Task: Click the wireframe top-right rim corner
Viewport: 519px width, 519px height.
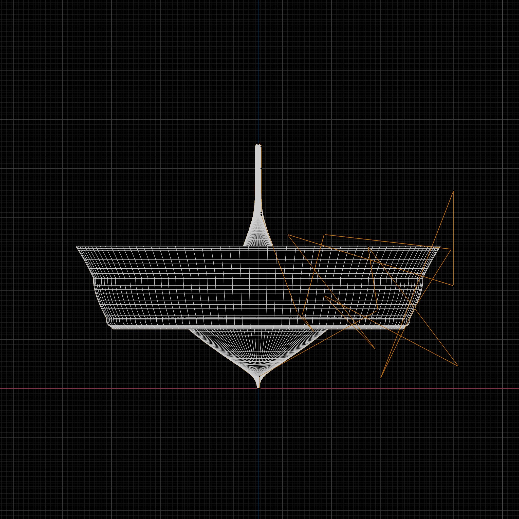Action: (x=439, y=247)
